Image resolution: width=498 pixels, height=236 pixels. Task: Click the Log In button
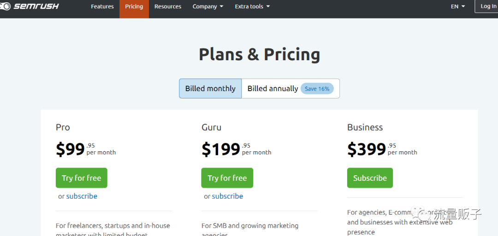coord(486,6)
